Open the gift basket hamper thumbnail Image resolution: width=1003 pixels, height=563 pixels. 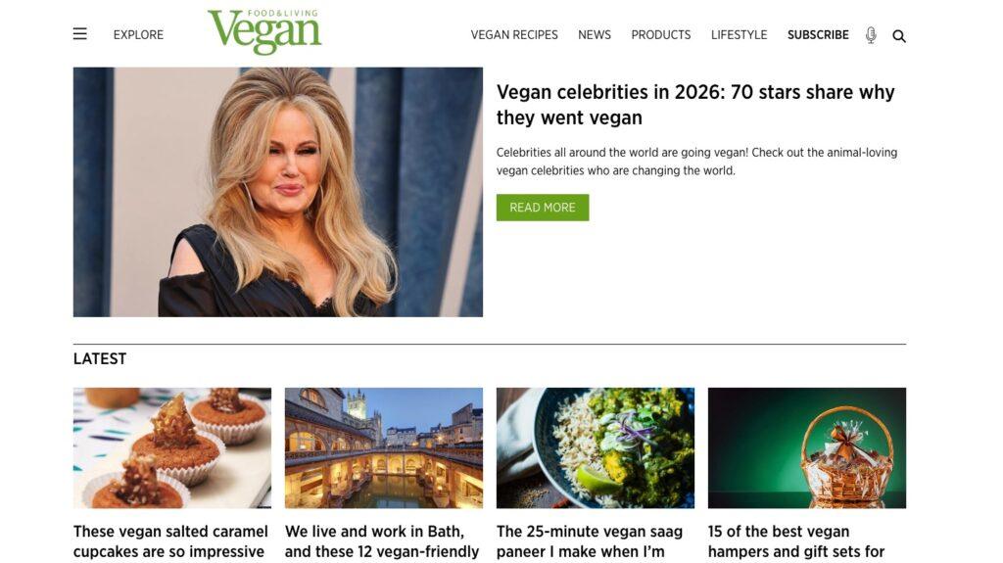[x=807, y=447]
